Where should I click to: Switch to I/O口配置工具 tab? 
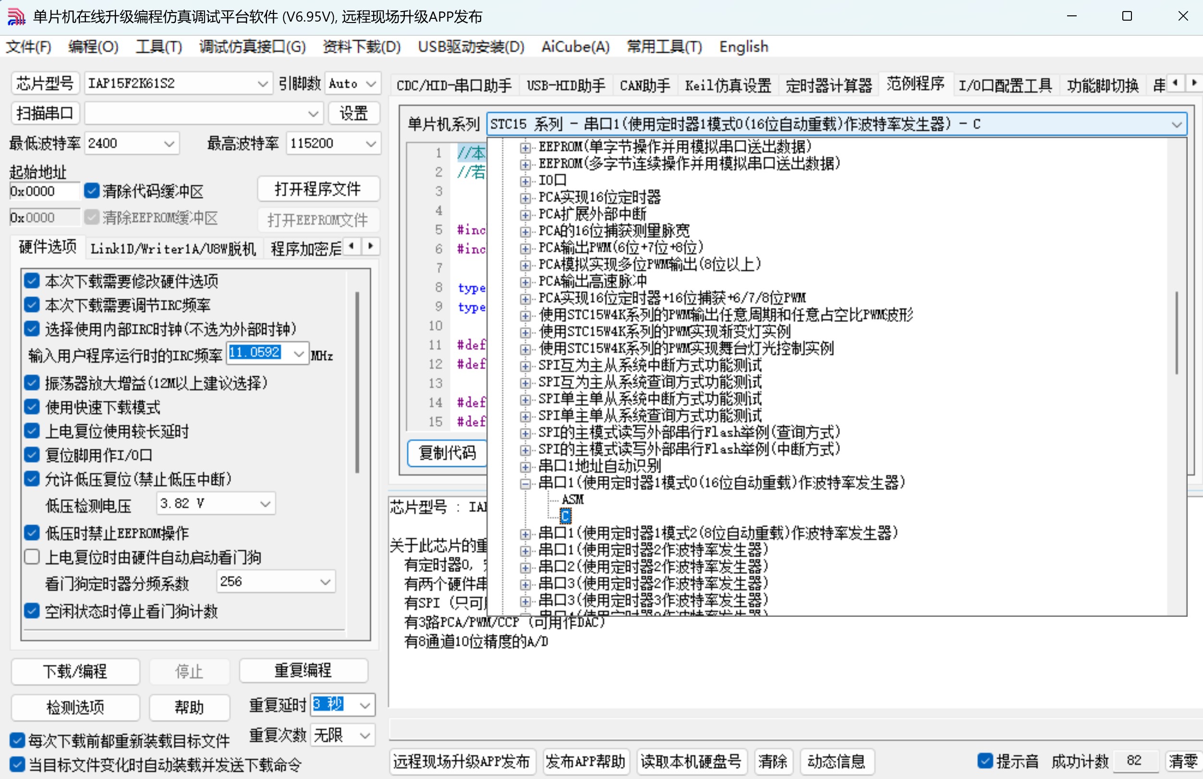1005,85
